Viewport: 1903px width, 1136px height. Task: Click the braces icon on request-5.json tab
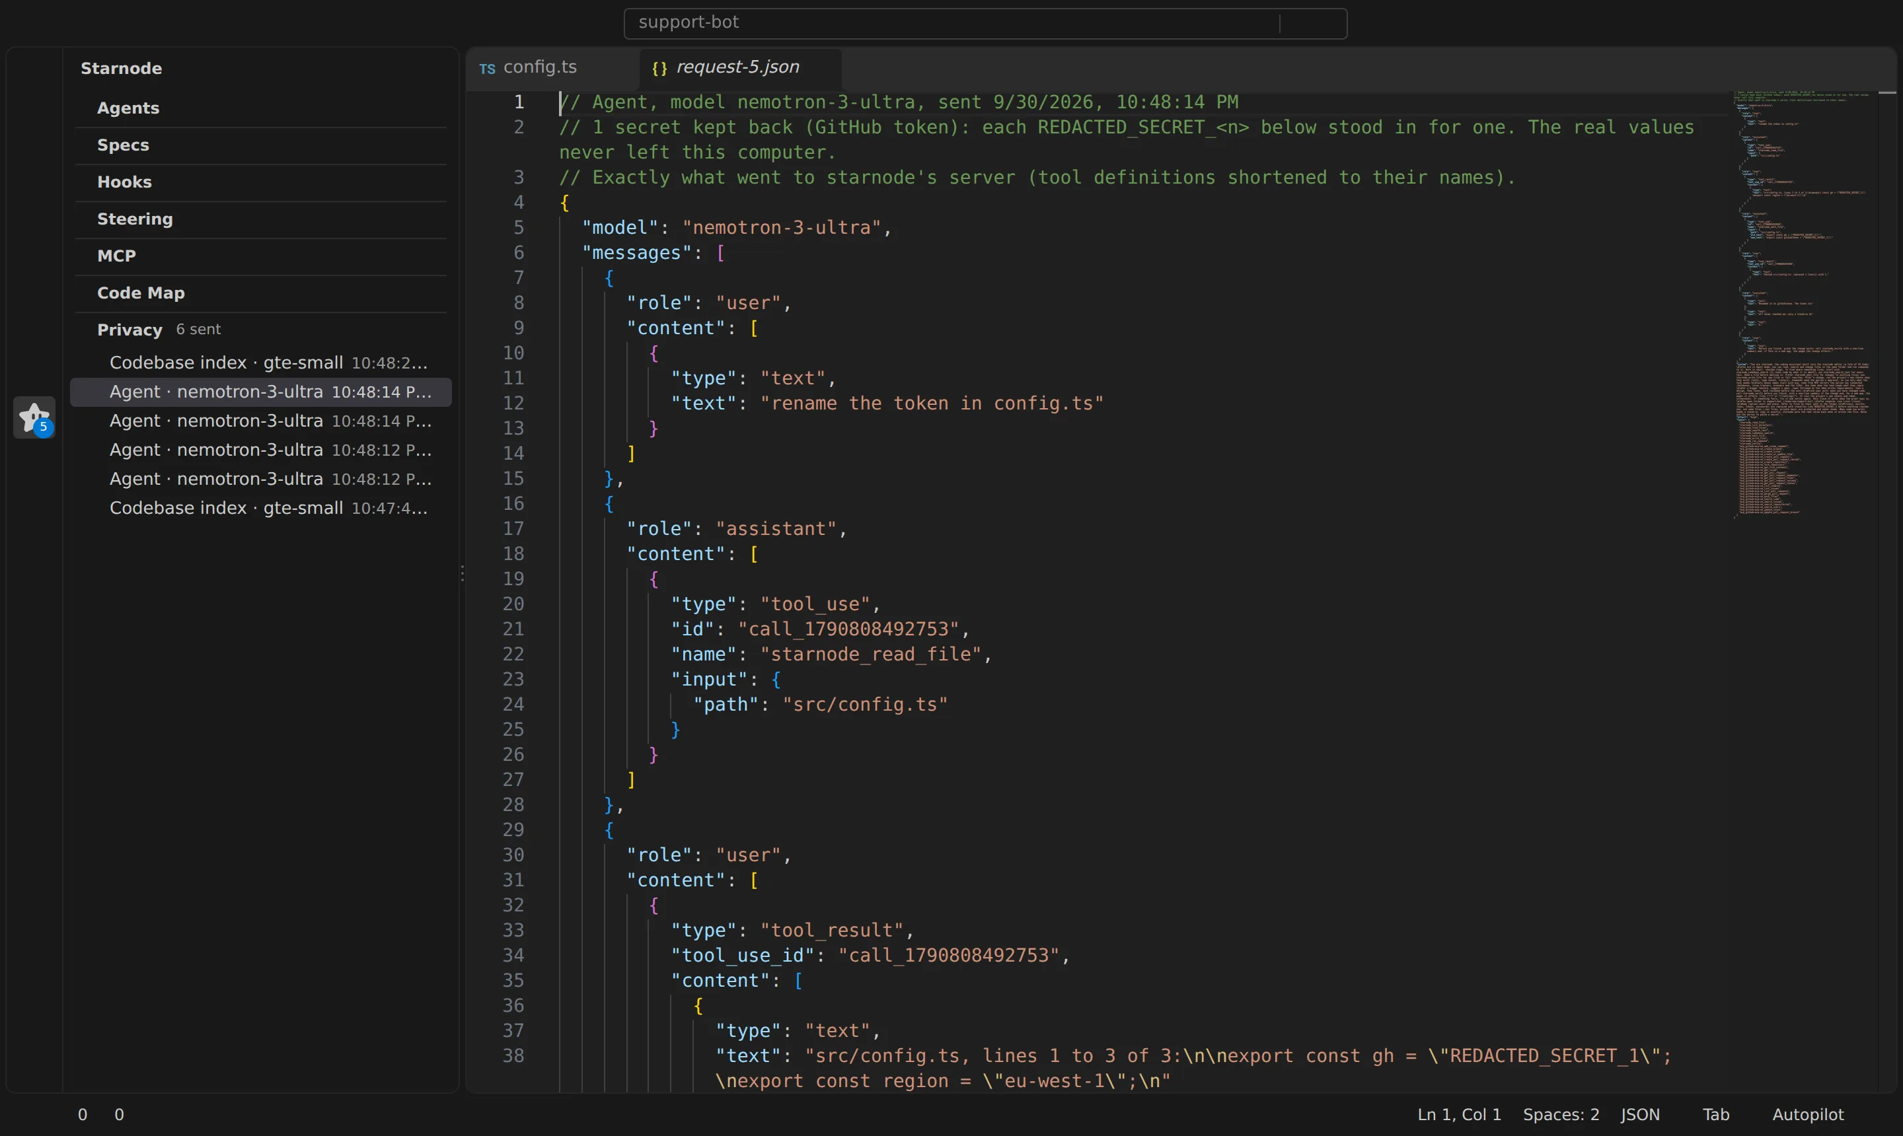tap(659, 69)
